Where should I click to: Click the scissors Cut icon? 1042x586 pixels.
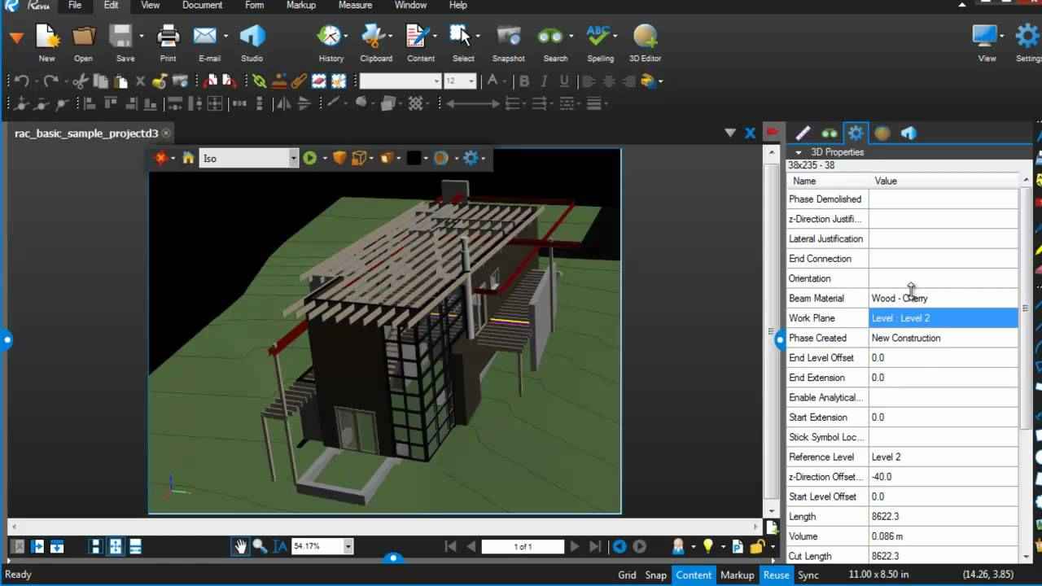point(80,81)
